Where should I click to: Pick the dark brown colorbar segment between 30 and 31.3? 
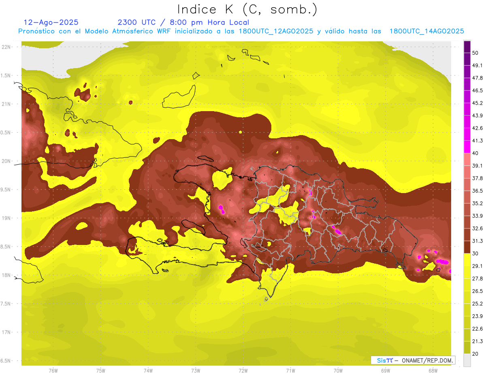[x=467, y=247]
